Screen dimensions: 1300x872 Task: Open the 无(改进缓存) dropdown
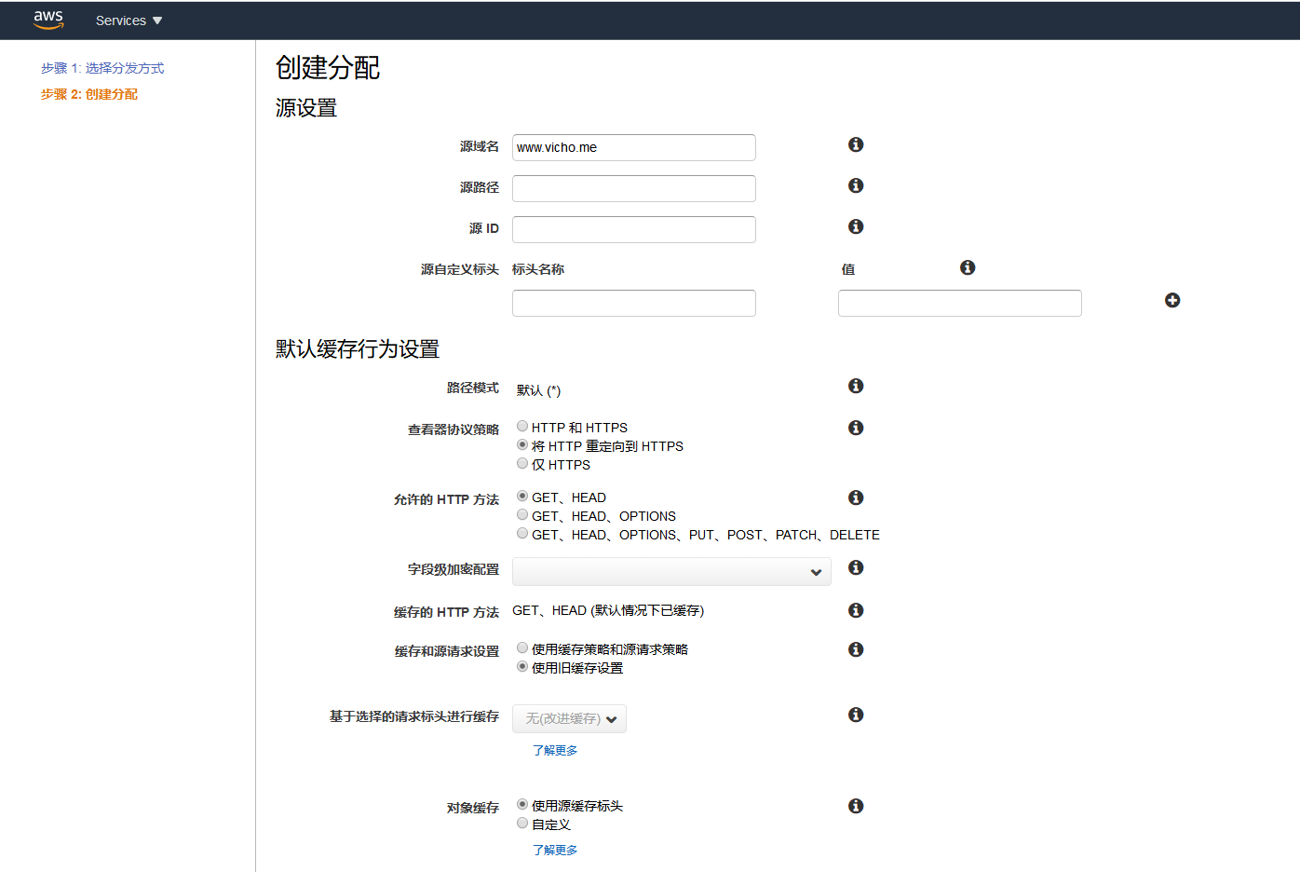(569, 718)
